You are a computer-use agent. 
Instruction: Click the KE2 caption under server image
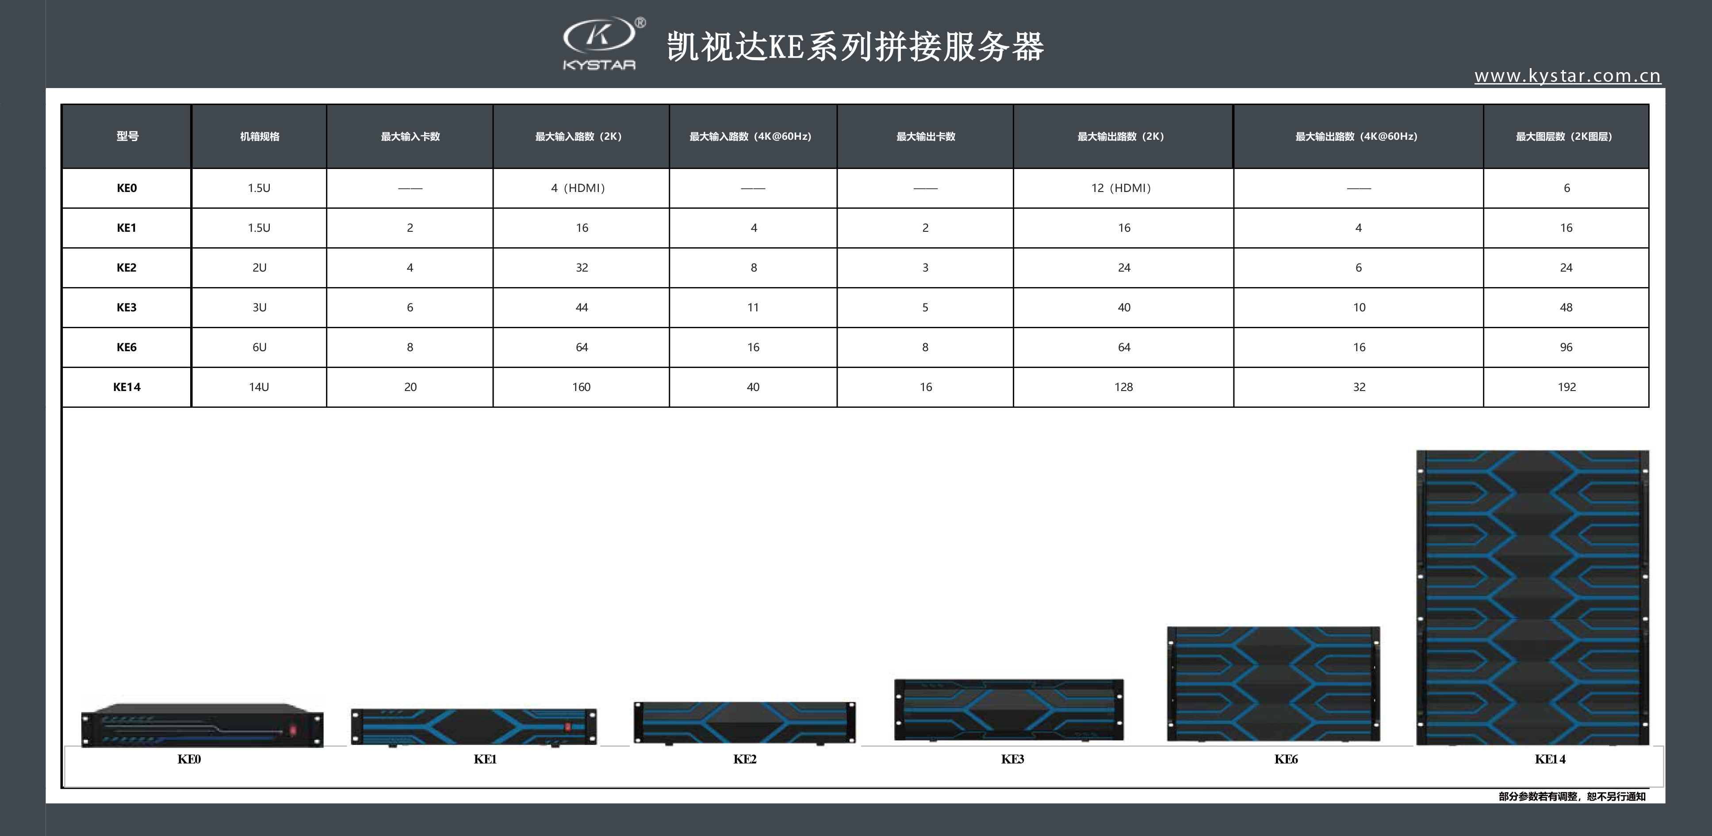[x=745, y=759]
